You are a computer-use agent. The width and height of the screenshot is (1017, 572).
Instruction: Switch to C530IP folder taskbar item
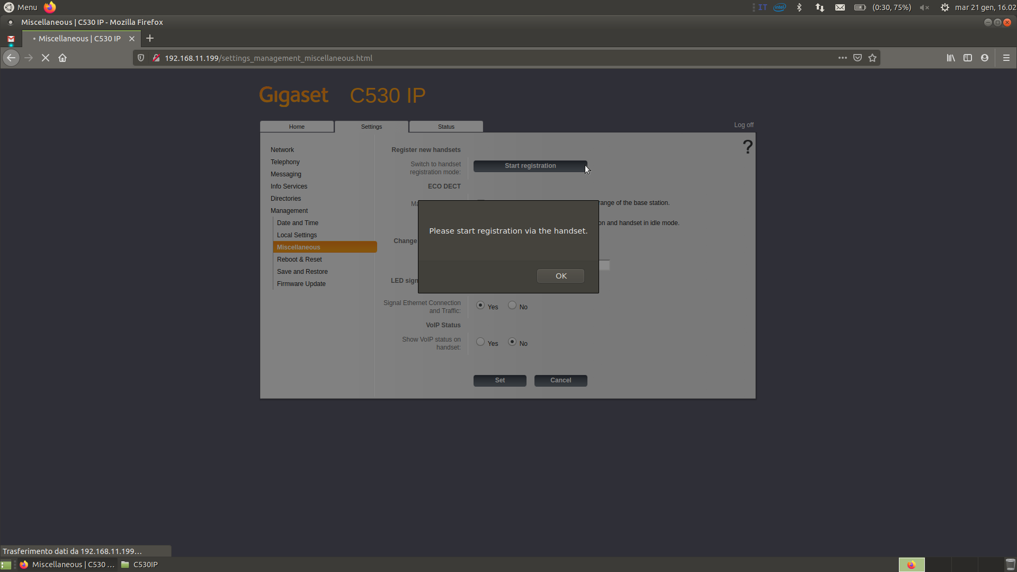(140, 565)
